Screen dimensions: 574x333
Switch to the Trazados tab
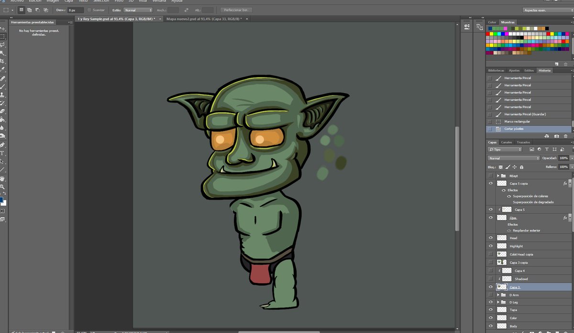523,142
